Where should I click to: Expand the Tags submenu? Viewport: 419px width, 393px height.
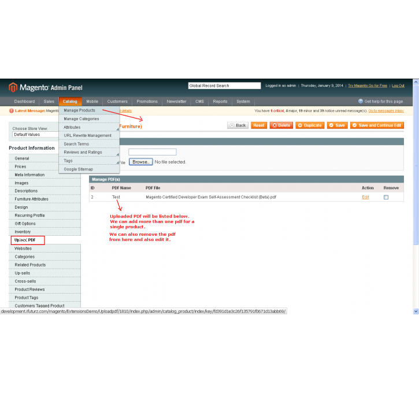click(x=117, y=162)
